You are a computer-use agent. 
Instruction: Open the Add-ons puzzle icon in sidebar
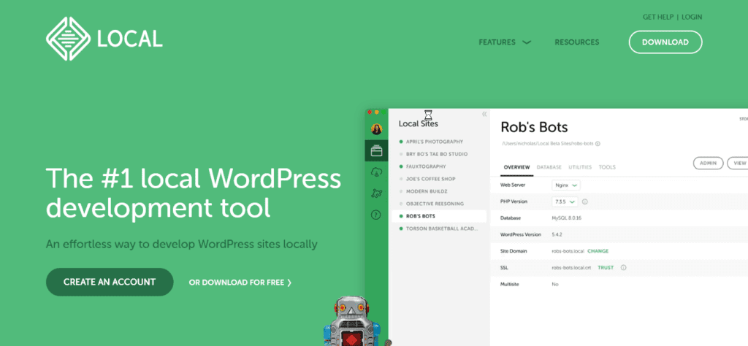pyautogui.click(x=376, y=193)
